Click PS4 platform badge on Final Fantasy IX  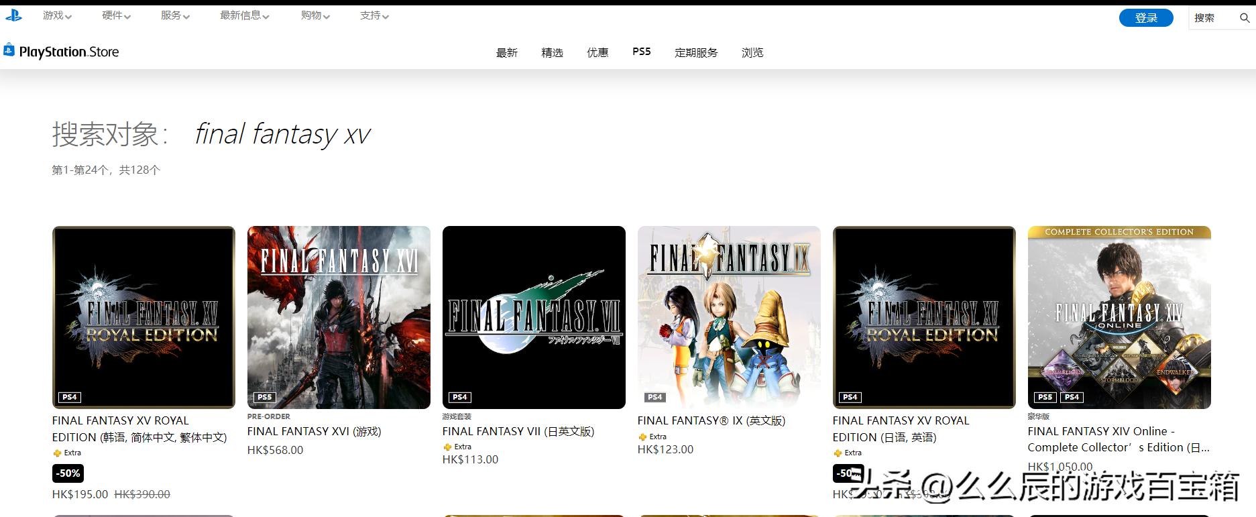655,397
